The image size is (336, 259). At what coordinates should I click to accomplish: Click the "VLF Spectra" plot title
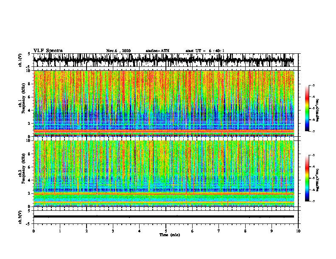48,51
